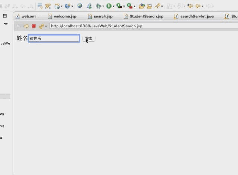Select the StudentSearch.jsp editor tab
The width and height of the screenshot is (238, 175).
pyautogui.click(x=144, y=16)
